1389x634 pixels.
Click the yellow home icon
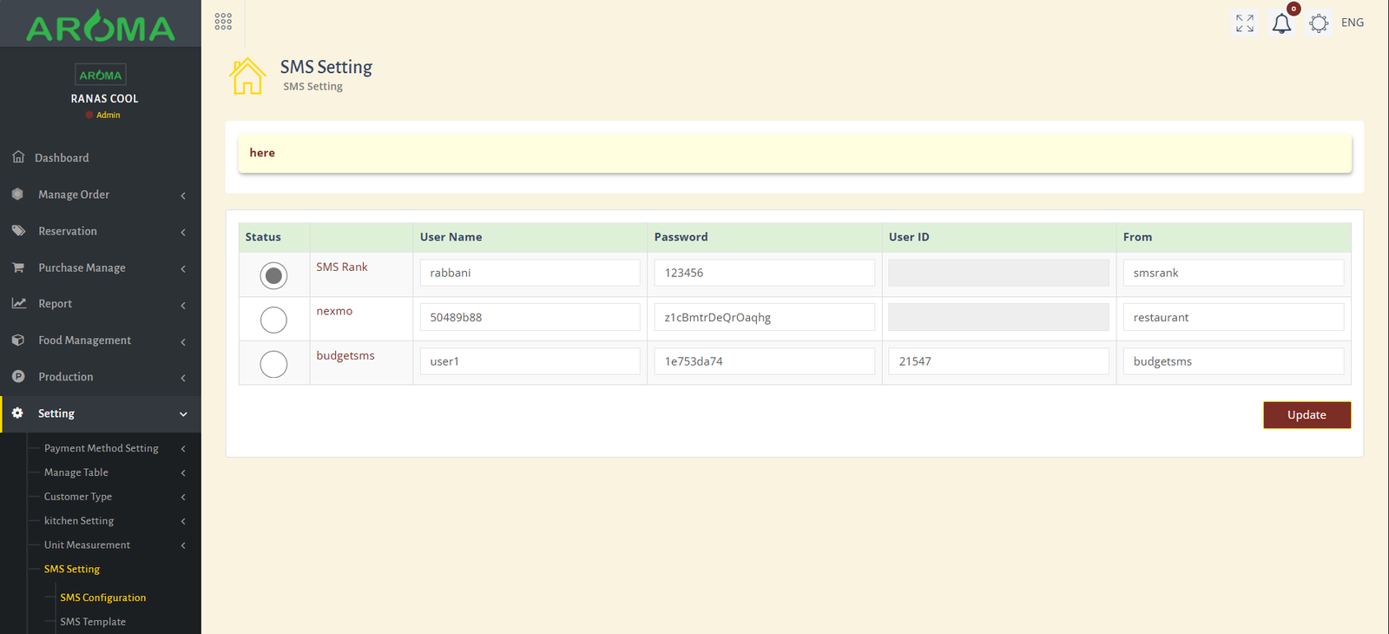click(x=247, y=76)
